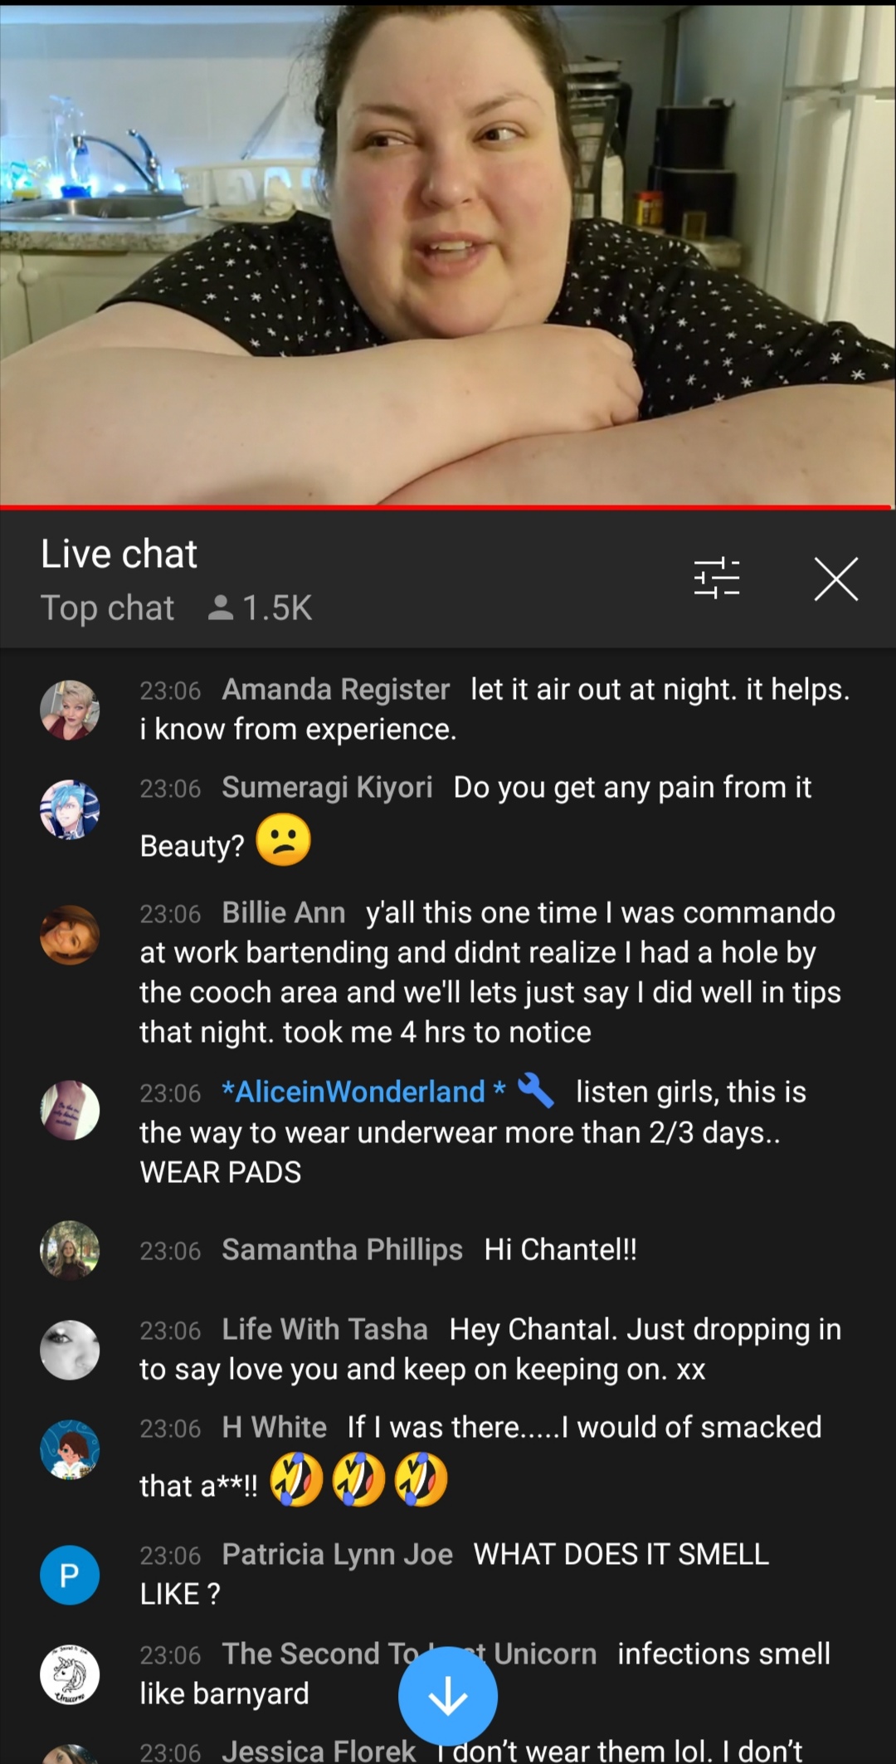896x1764 pixels.
Task: Open Patricia Lynn Joe's username
Action: [x=337, y=1555]
